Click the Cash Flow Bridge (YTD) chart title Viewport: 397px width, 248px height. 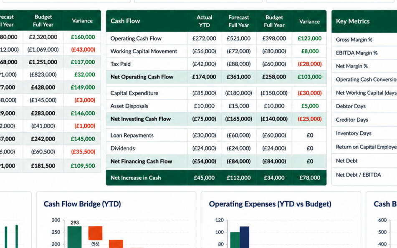coord(82,204)
